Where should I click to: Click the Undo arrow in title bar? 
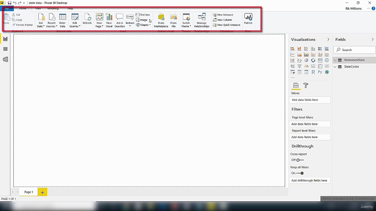[x=15, y=3]
